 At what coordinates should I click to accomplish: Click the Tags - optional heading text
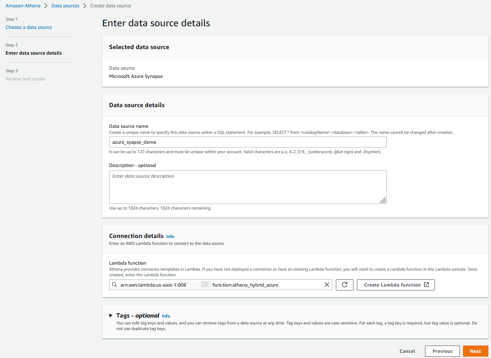138,315
